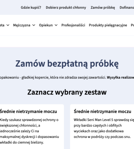Open the 'Zamów próbkę' top link
The width and height of the screenshot is (134, 149).
(103, 7)
